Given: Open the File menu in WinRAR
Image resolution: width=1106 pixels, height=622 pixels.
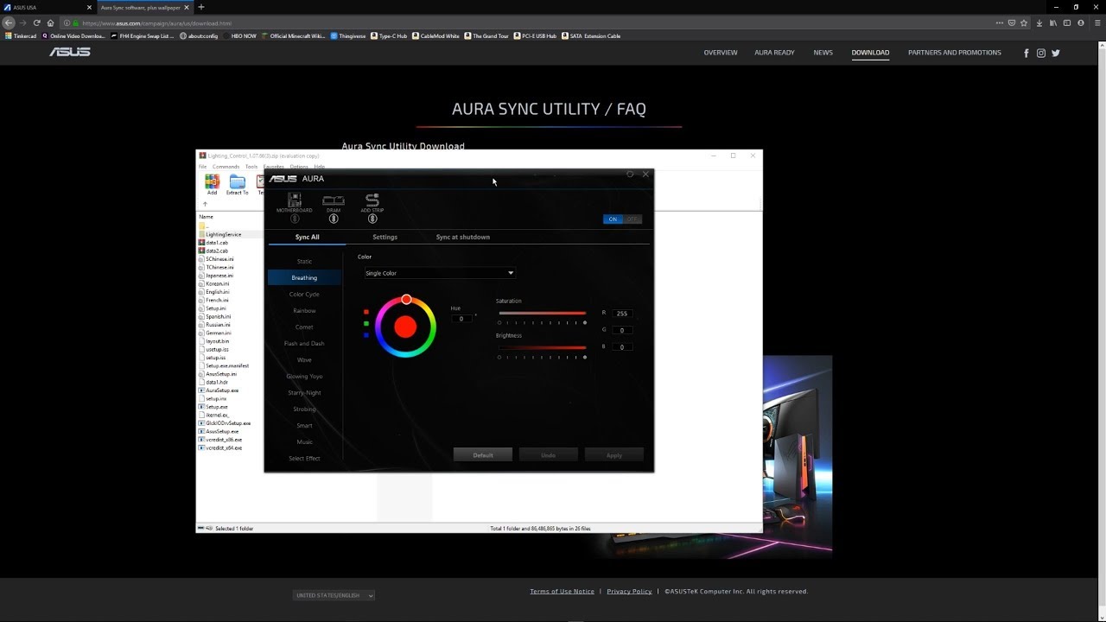Looking at the screenshot, I should coord(203,167).
